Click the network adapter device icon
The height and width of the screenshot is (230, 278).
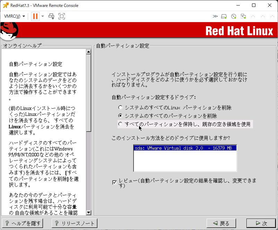[x=243, y=17]
